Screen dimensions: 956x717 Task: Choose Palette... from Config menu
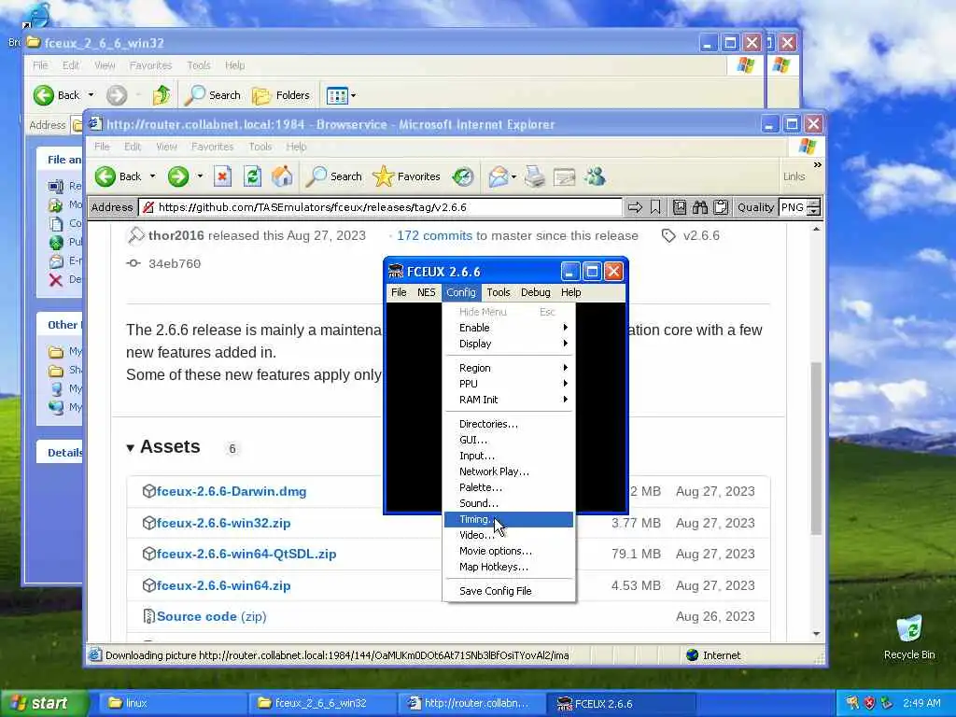(509, 487)
